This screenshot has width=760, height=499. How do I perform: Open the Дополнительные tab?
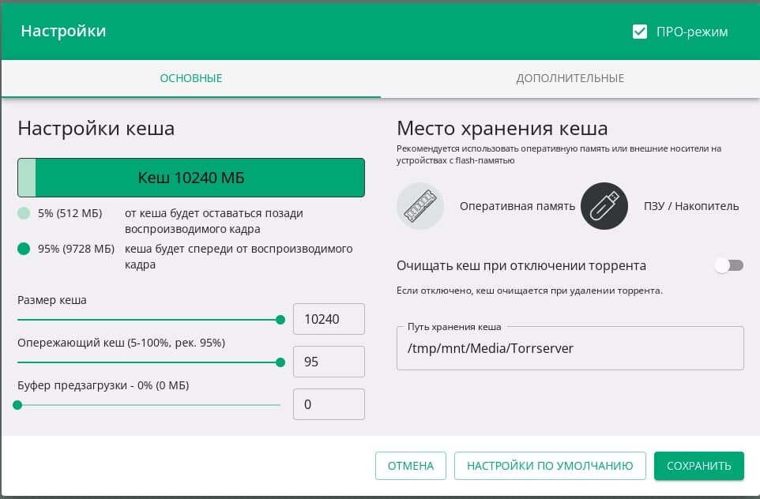tap(570, 78)
